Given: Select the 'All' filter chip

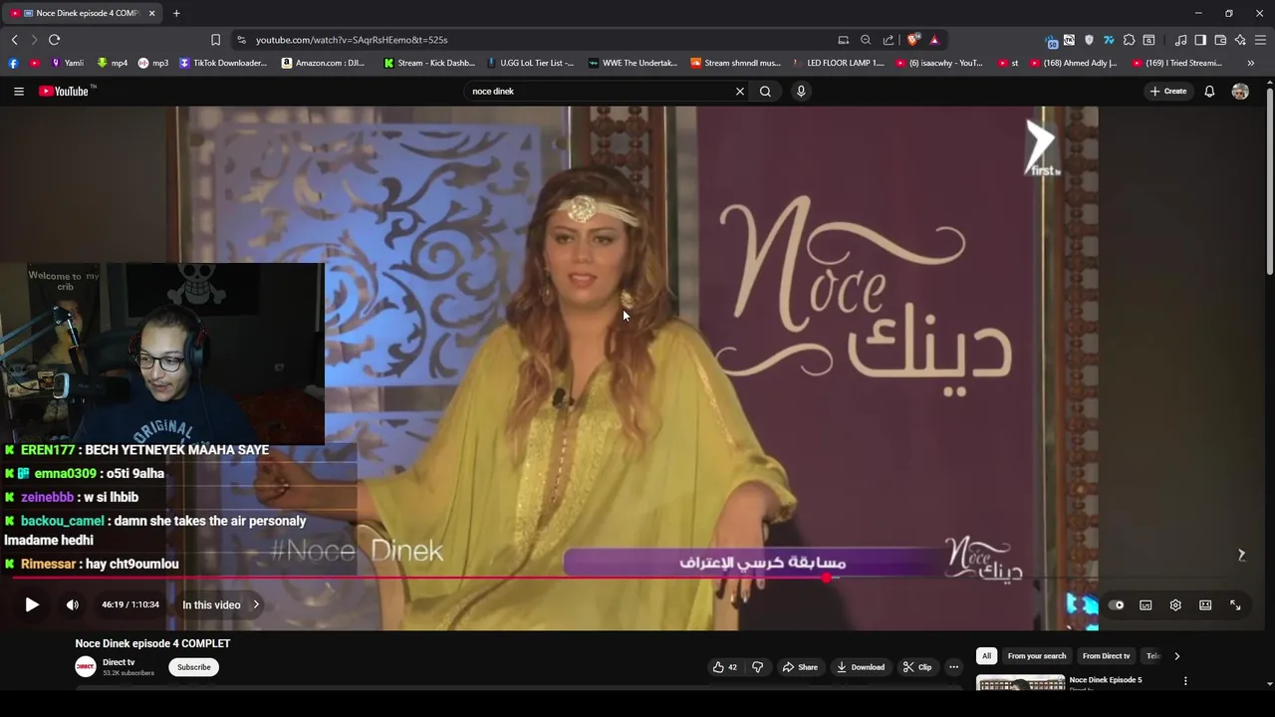Looking at the screenshot, I should [986, 656].
